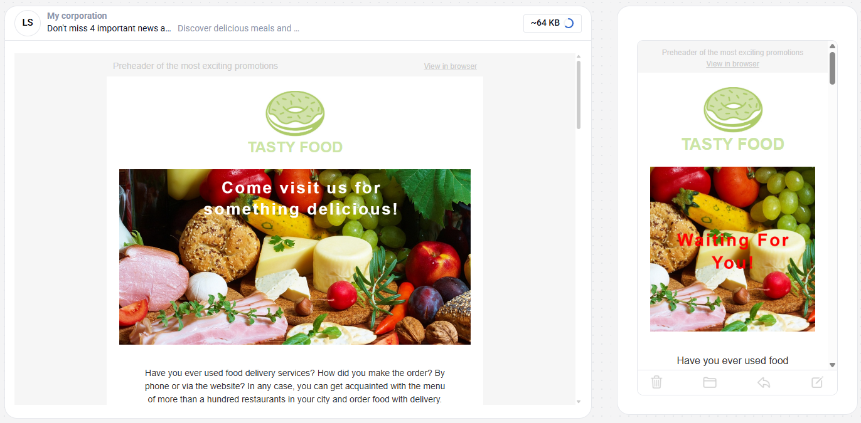Click the reply arrow icon in mobile preview
This screenshot has height=423, width=861.
(x=764, y=382)
